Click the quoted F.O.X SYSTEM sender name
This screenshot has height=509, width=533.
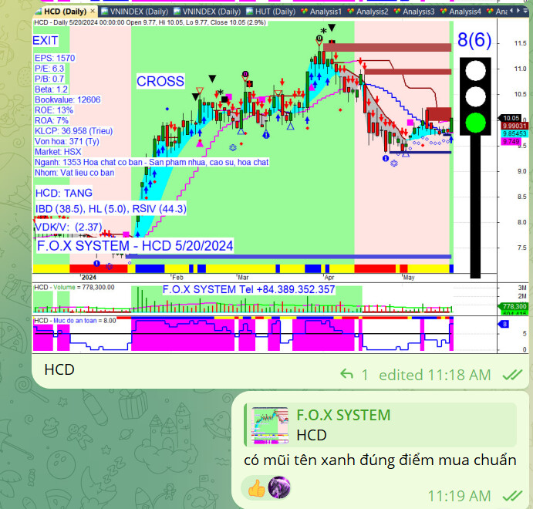click(x=343, y=415)
